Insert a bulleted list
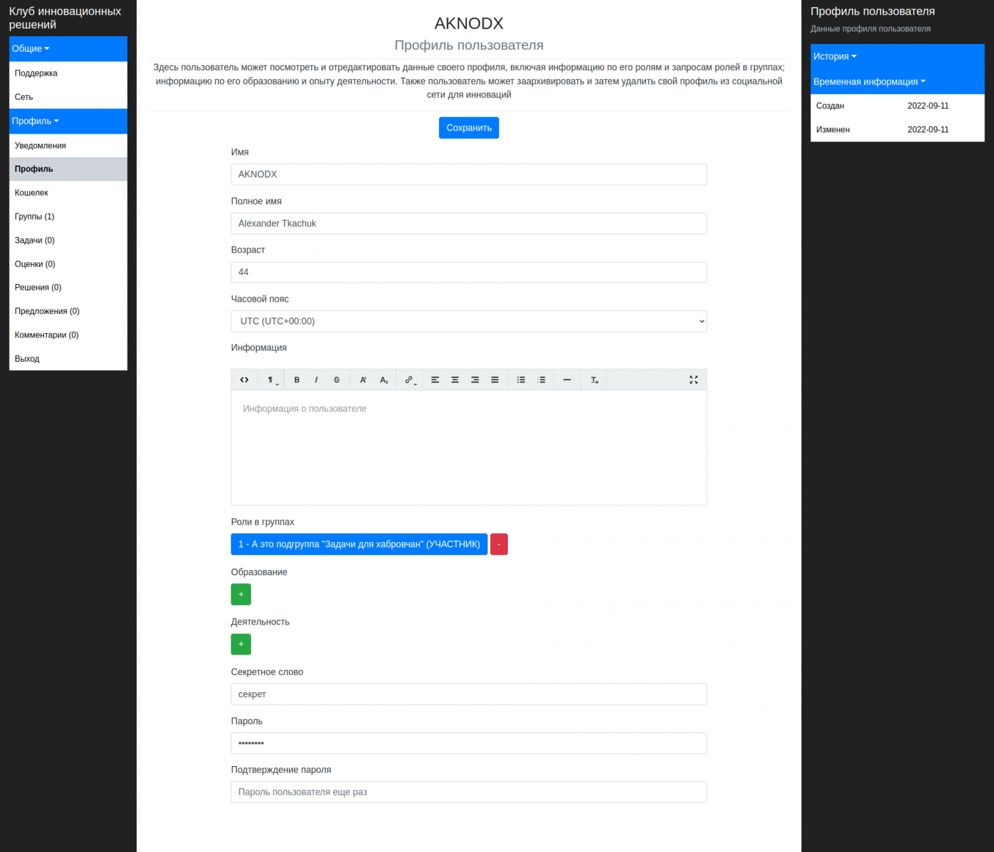The image size is (994, 852). point(521,380)
